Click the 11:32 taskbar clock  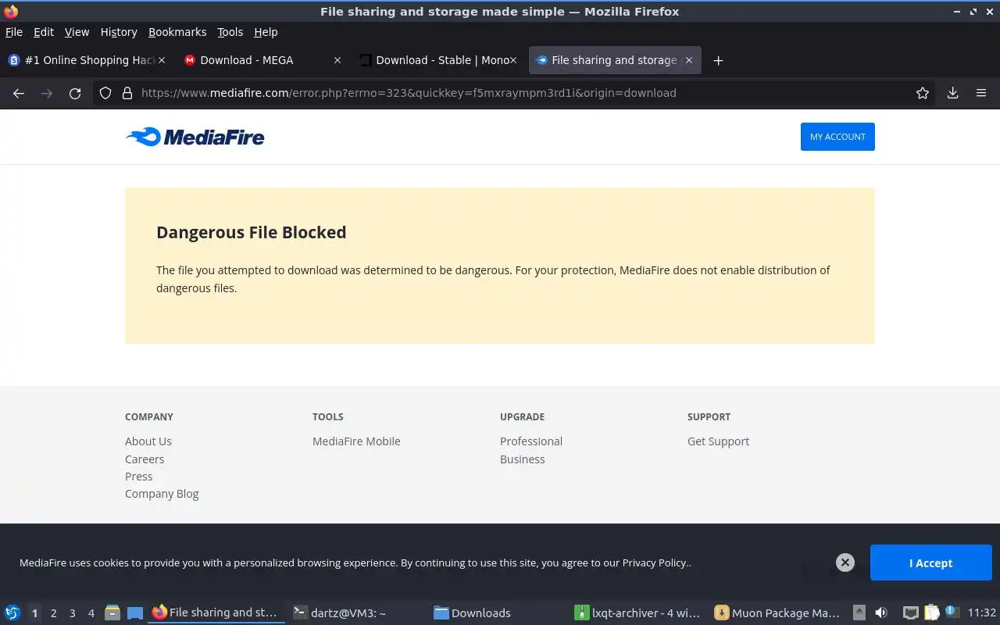pos(982,612)
